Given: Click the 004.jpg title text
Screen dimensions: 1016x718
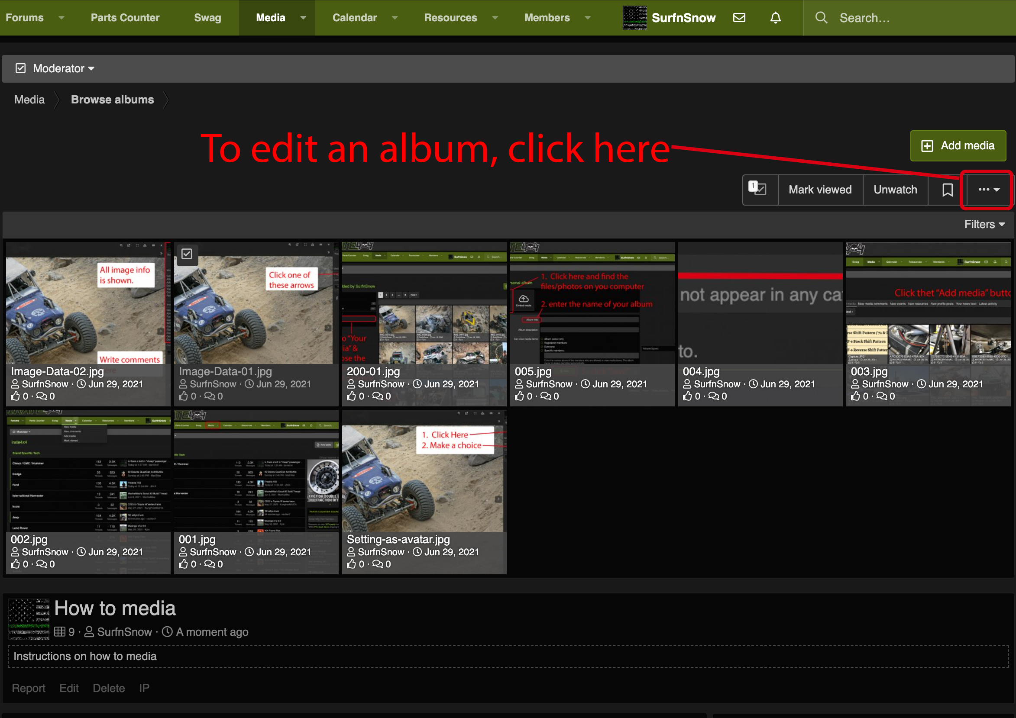Looking at the screenshot, I should [x=701, y=371].
